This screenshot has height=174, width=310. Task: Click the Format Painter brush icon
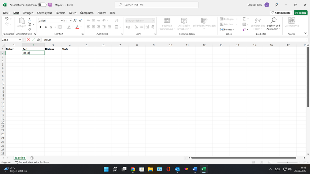click(29, 29)
